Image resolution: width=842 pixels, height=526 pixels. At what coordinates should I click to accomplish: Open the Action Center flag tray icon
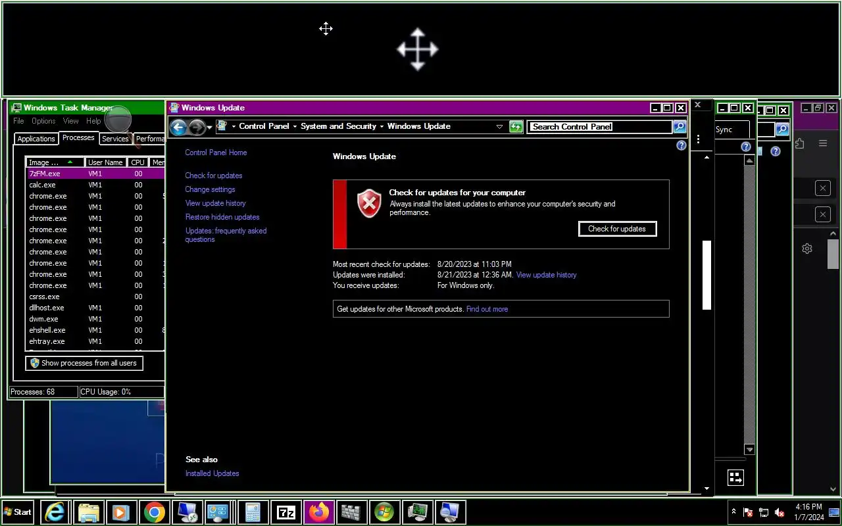tap(748, 512)
